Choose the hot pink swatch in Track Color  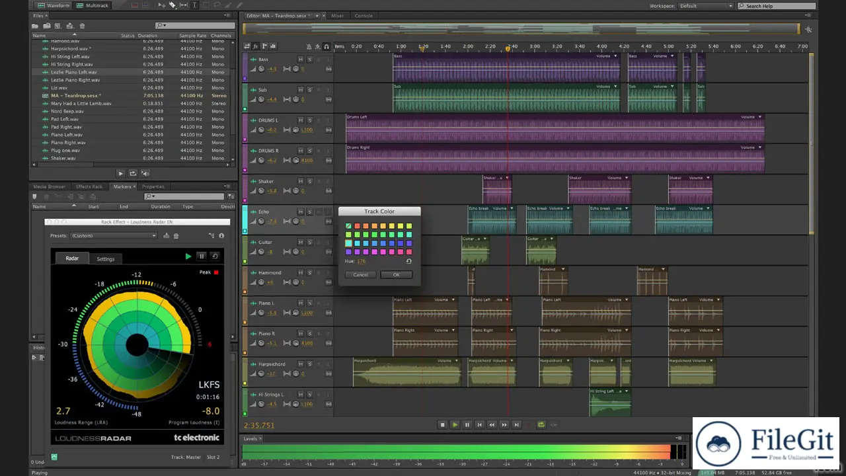coord(400,252)
